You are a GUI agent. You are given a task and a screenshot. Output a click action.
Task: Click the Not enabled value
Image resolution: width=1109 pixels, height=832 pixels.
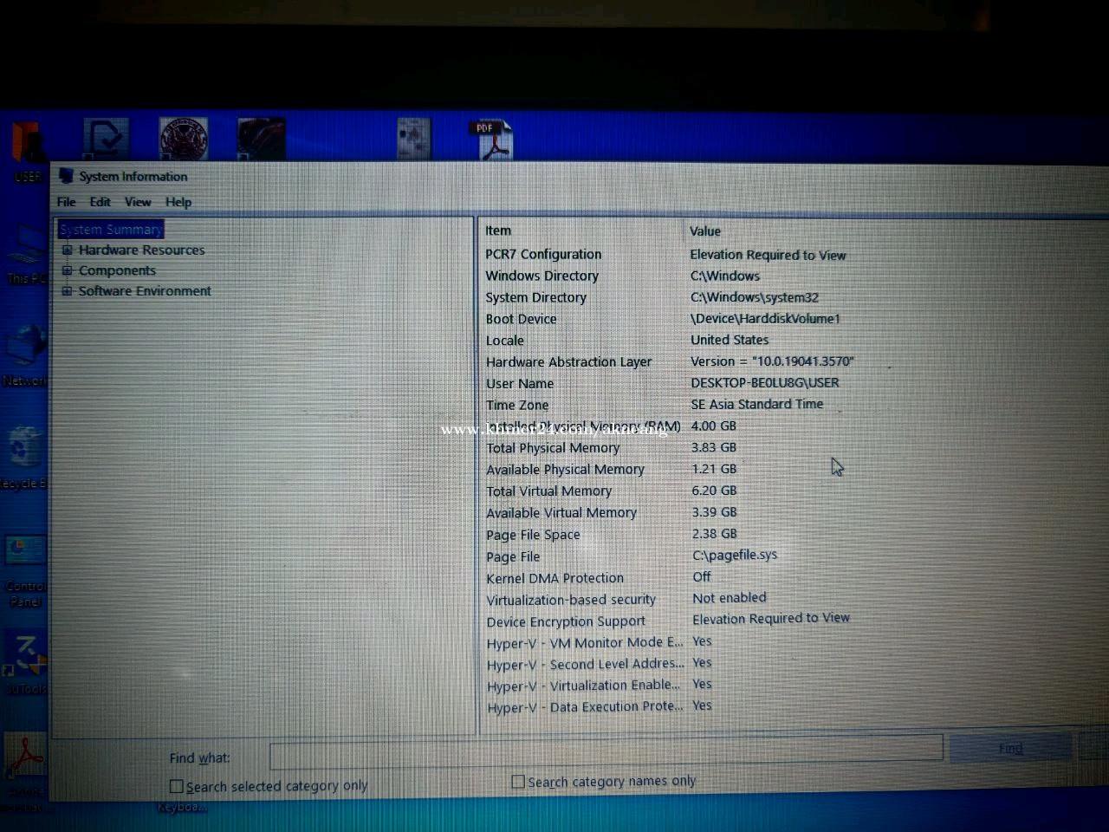point(730,598)
